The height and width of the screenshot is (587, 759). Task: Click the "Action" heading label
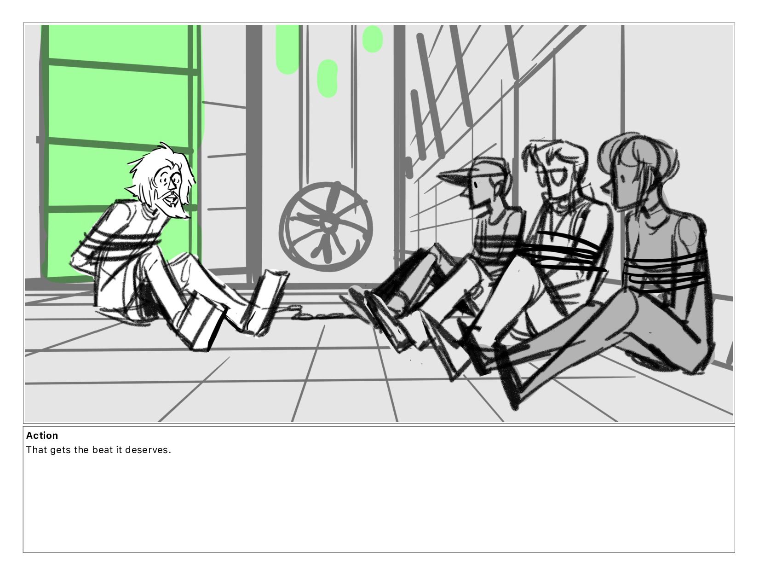[x=42, y=435]
